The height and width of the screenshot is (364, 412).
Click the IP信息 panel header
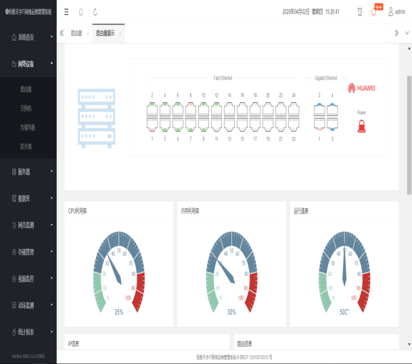click(x=147, y=343)
